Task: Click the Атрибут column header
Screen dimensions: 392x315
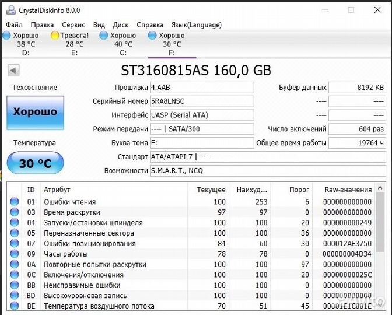Action: [x=114, y=190]
